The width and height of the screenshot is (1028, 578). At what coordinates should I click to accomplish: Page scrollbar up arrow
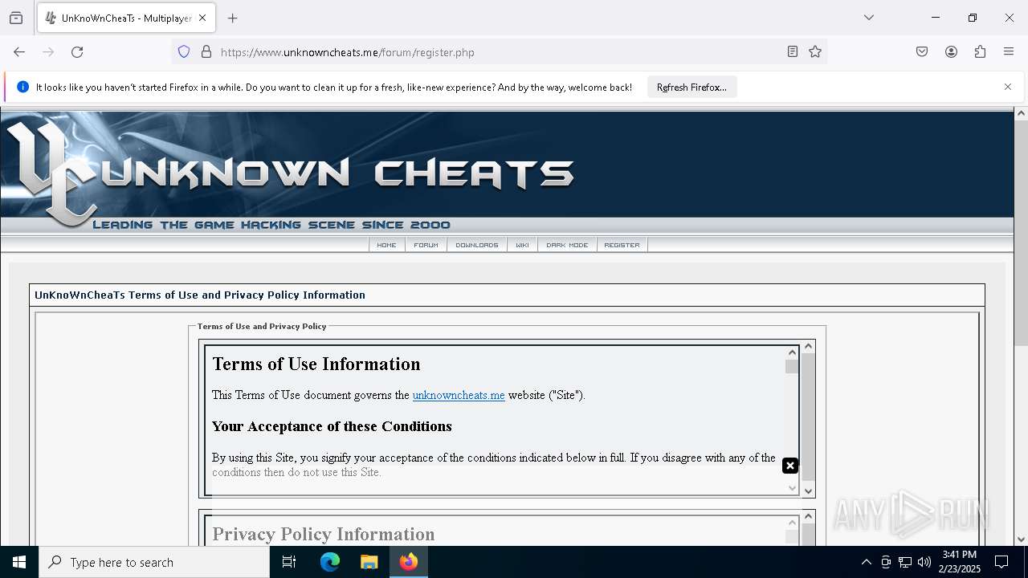1021,113
